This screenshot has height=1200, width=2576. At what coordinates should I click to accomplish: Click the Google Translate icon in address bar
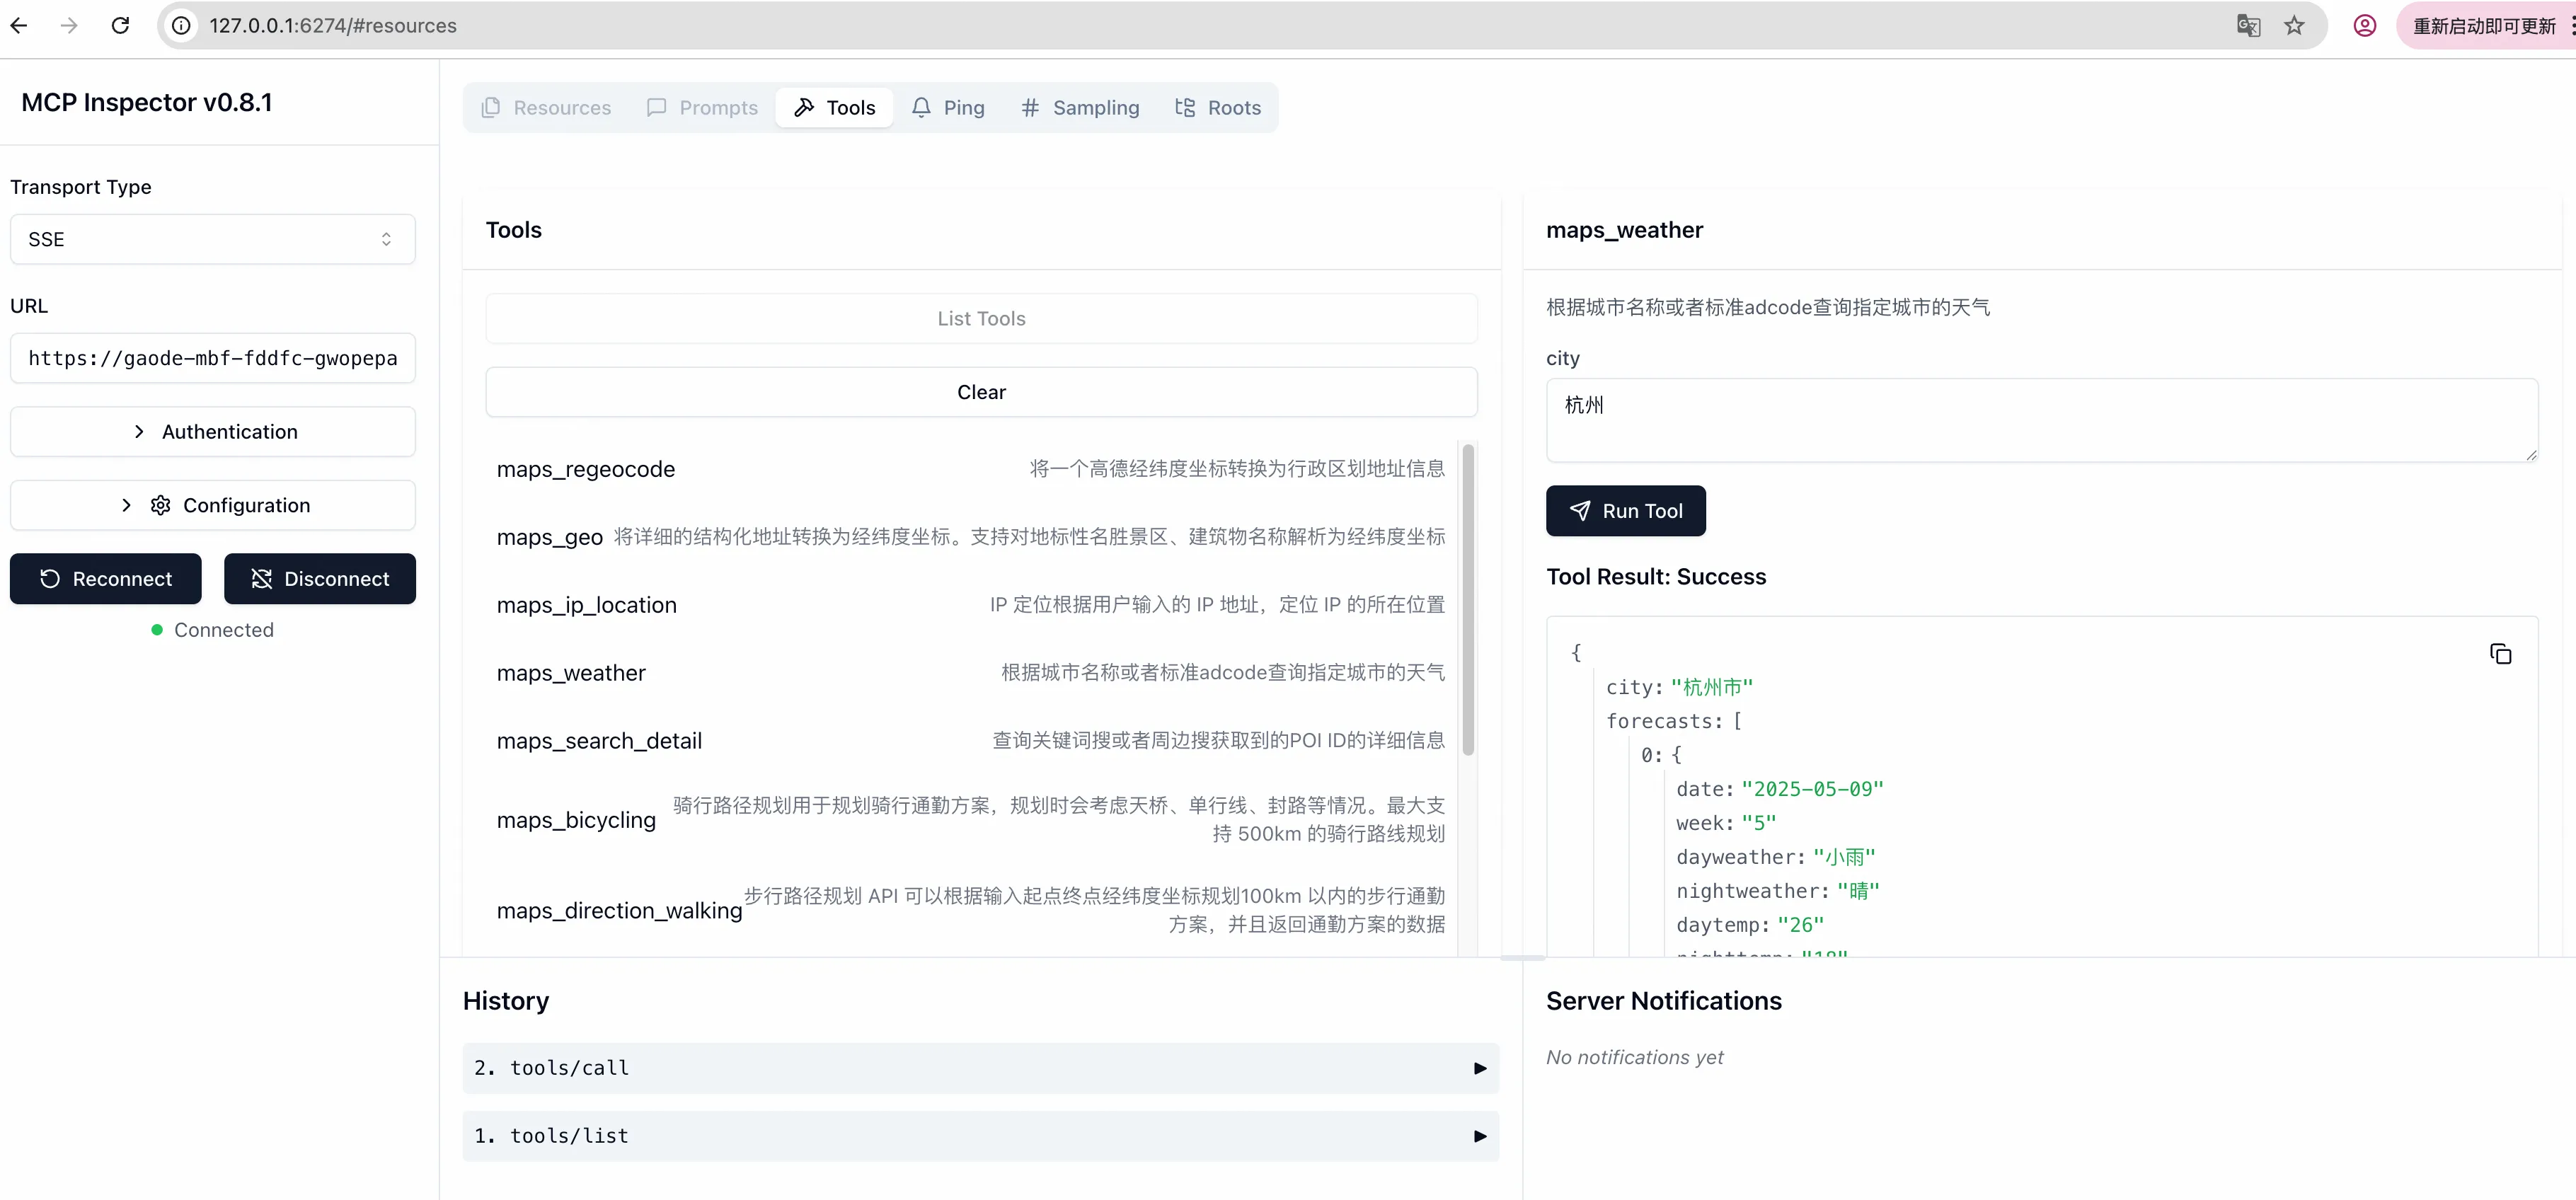(x=2248, y=25)
